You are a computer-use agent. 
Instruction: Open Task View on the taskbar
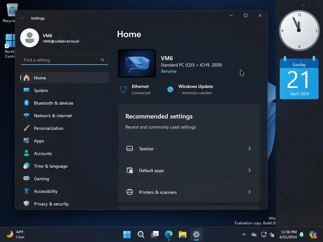coord(155,234)
